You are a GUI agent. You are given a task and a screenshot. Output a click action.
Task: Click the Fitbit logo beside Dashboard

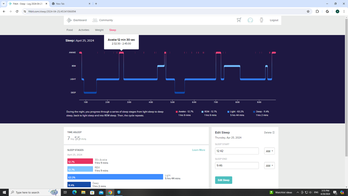69,20
